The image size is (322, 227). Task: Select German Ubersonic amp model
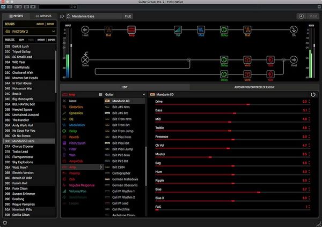pyautogui.click(x=125, y=185)
